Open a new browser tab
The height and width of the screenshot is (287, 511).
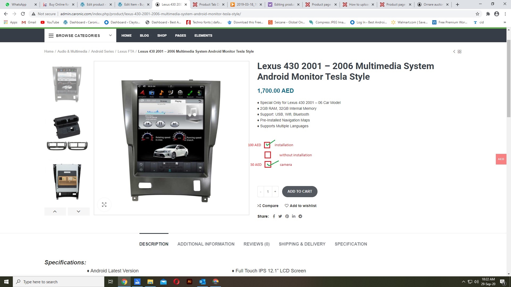458,5
